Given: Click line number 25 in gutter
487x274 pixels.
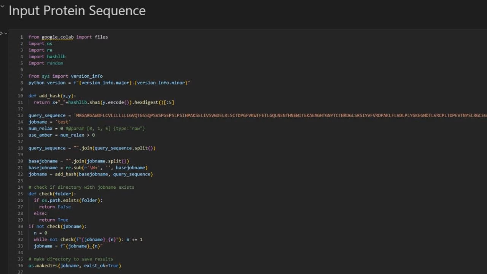Looking at the screenshot, I should [x=21, y=194].
